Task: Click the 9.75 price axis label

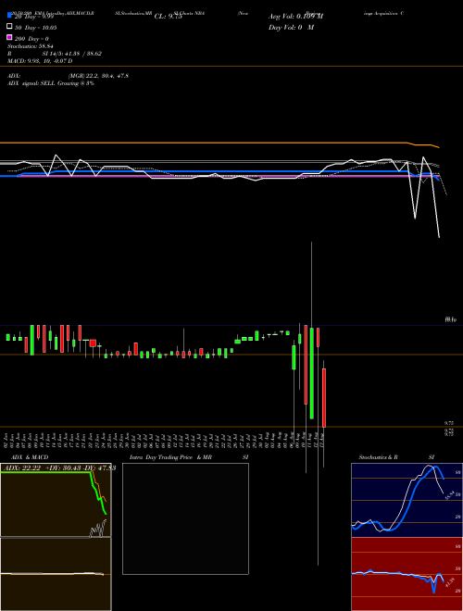Action: (448, 423)
